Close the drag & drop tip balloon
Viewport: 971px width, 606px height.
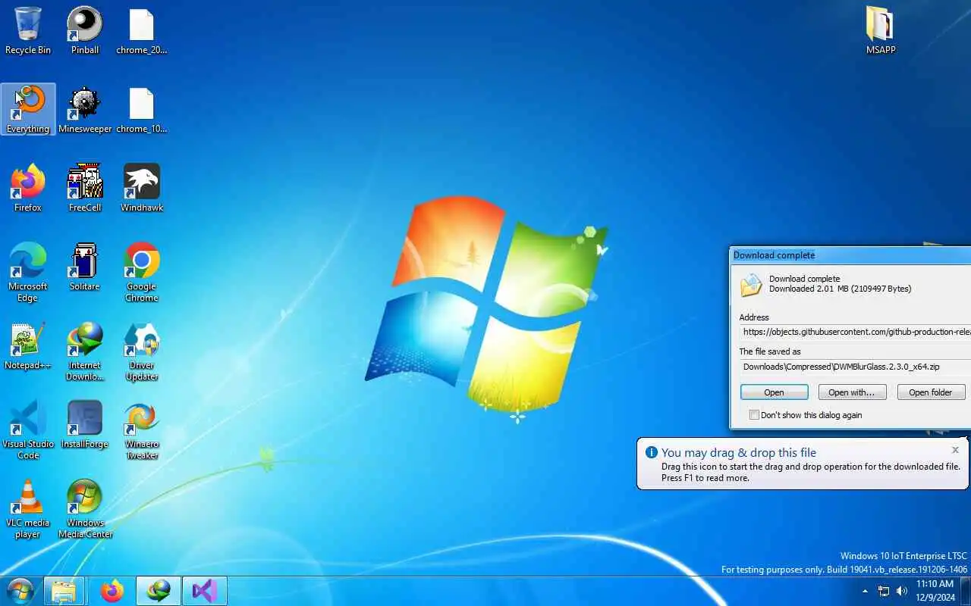tap(955, 450)
